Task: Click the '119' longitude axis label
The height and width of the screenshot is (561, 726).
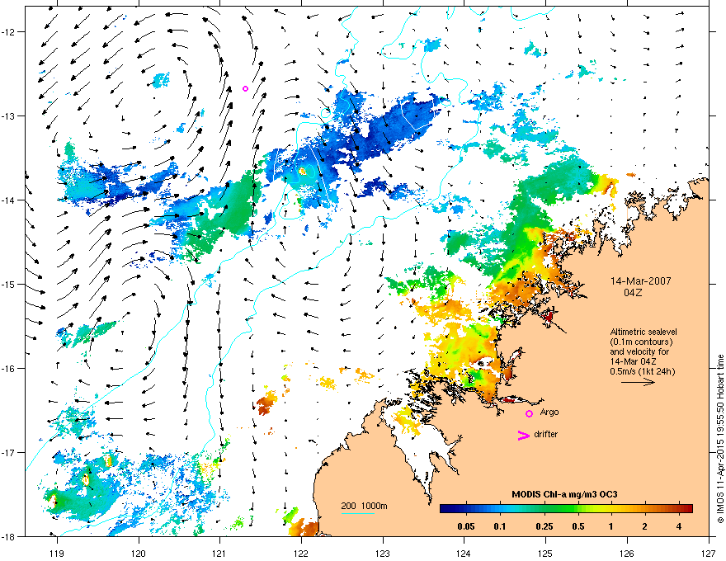Action: (x=57, y=553)
